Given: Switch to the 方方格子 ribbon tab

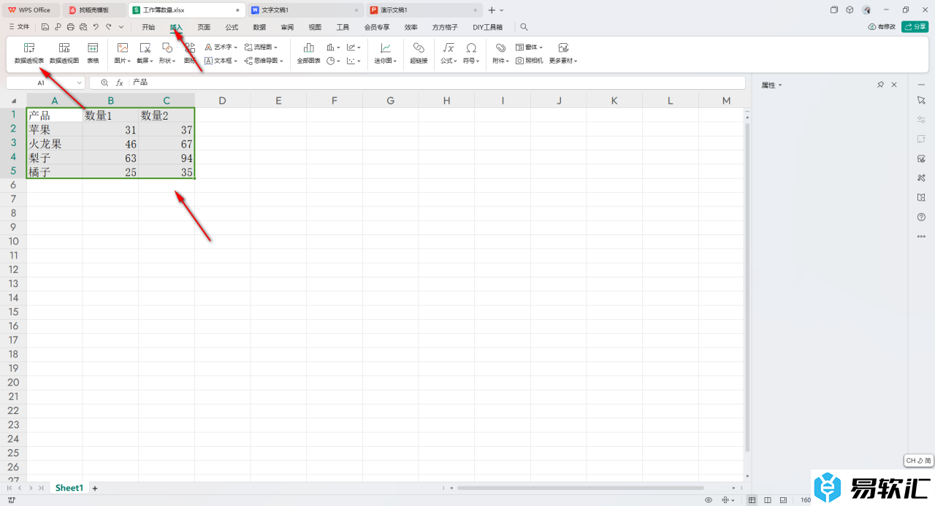Looking at the screenshot, I should click(x=445, y=27).
